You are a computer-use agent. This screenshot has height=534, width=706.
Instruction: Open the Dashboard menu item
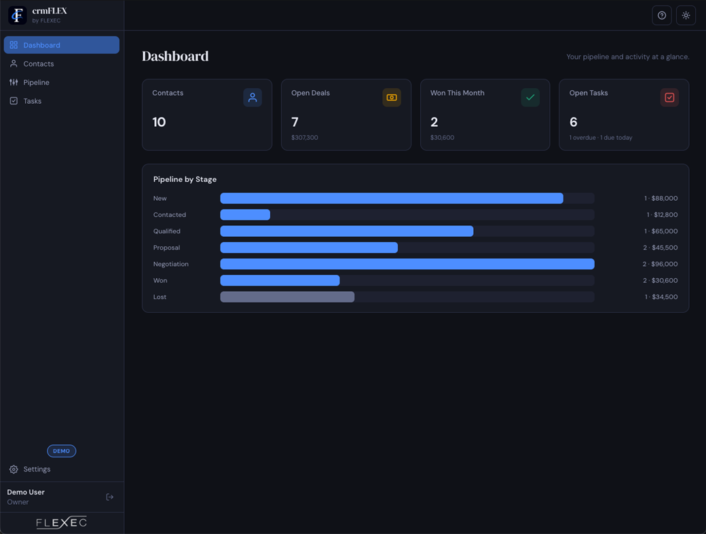(x=62, y=45)
